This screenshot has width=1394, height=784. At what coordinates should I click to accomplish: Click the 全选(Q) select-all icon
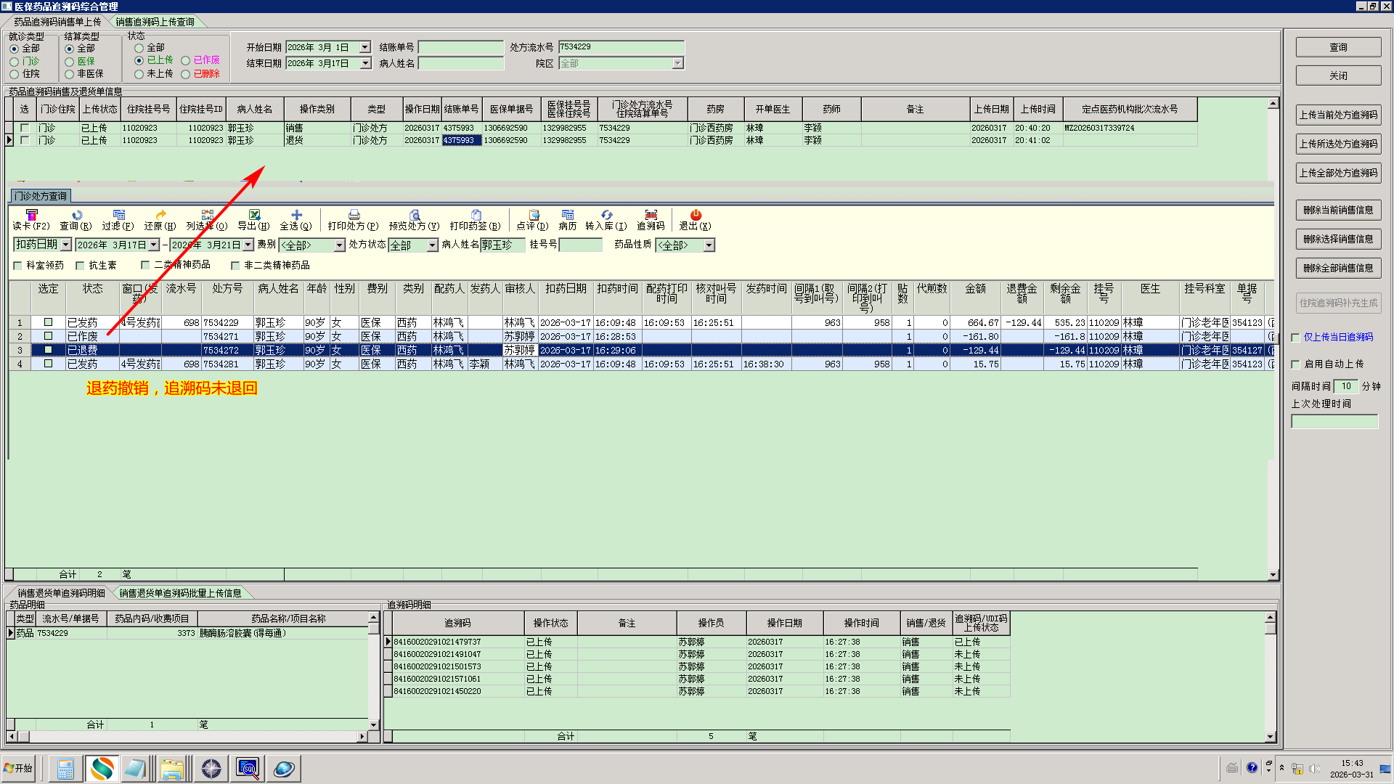(296, 215)
